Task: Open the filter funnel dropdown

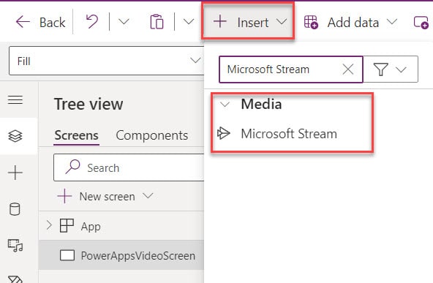Action: coord(390,69)
